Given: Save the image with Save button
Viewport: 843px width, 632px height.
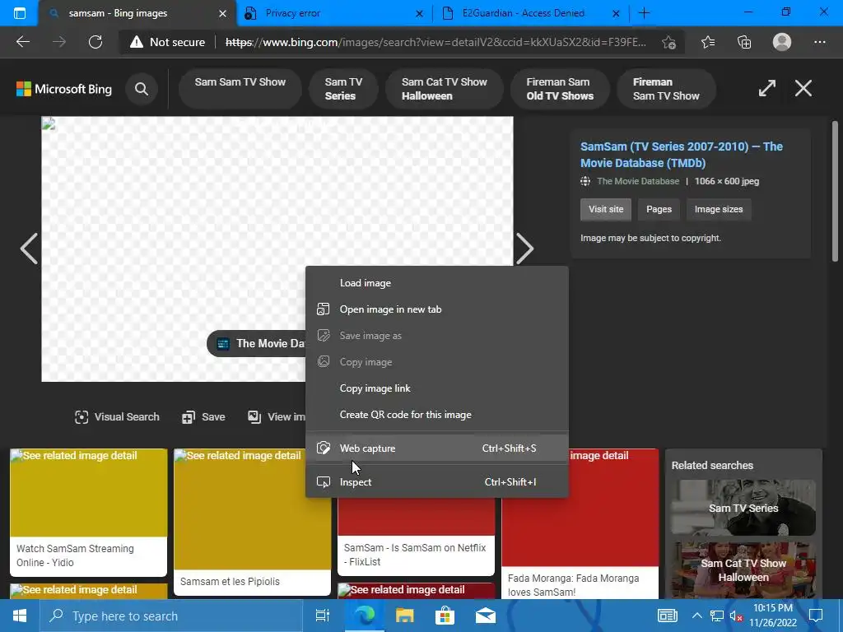Looking at the screenshot, I should coord(203,417).
